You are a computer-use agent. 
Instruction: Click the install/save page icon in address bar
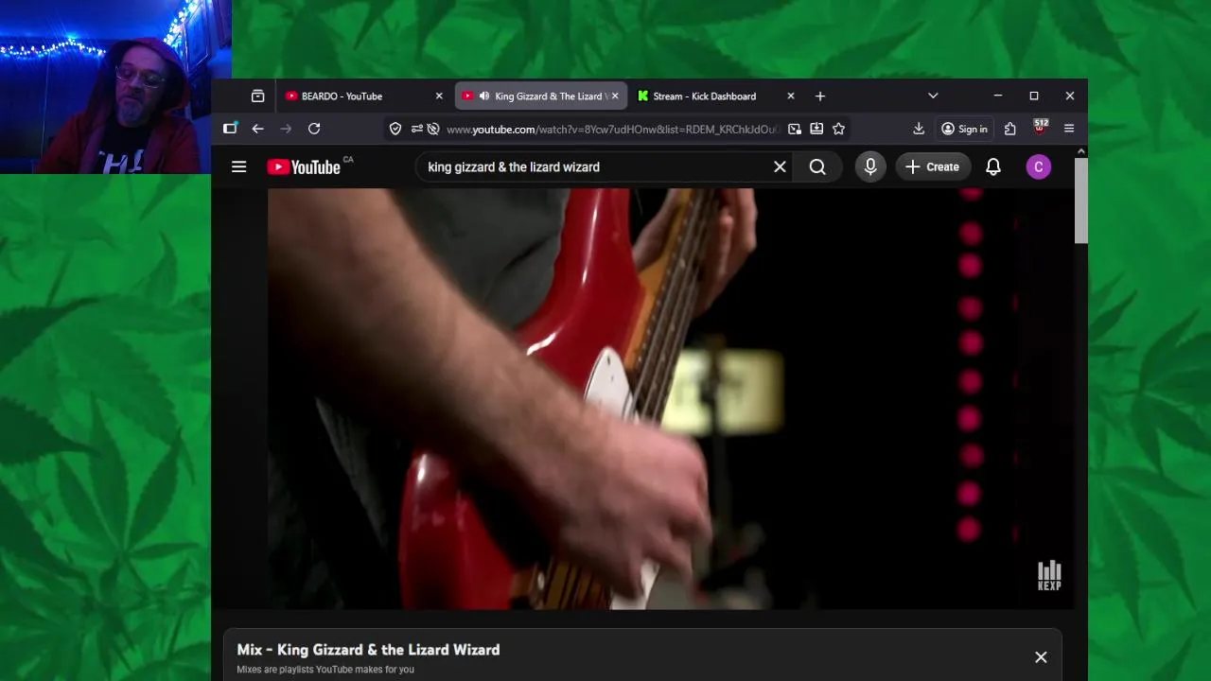(816, 129)
